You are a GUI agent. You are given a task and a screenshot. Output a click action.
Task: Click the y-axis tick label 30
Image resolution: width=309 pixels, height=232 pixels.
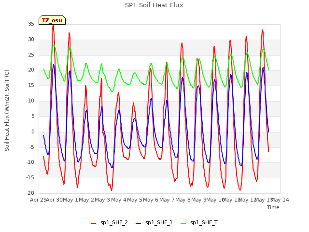(x=31, y=39)
